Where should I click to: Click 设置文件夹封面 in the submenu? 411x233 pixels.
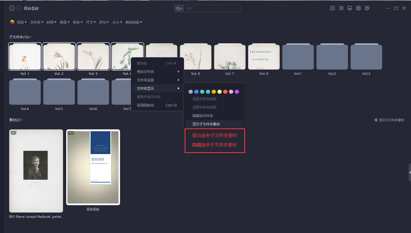tap(214, 99)
